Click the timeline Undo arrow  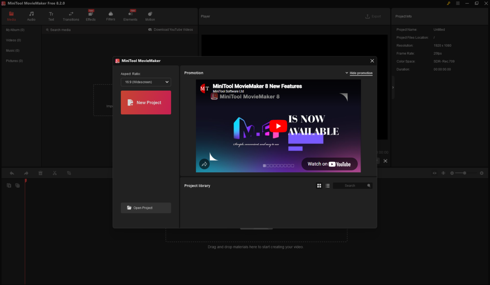coord(12,173)
